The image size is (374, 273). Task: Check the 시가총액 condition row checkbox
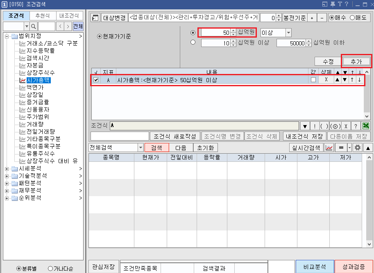pos(96,79)
